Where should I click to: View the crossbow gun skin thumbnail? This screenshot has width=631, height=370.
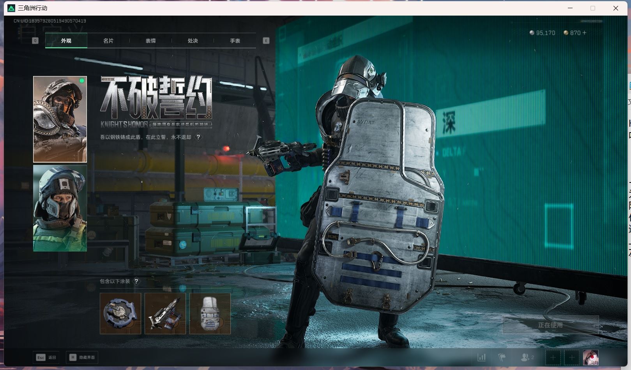[165, 313]
